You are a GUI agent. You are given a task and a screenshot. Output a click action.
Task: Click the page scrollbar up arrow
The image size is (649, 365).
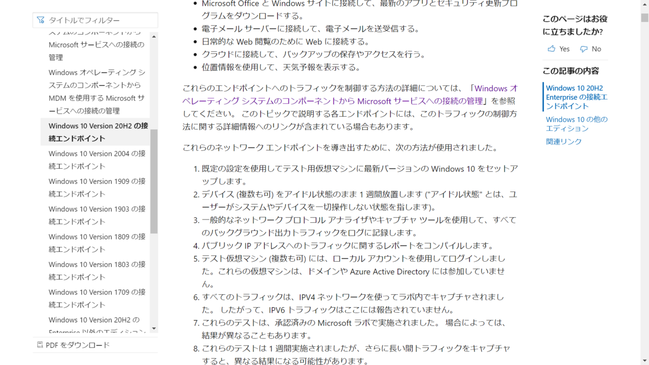click(645, 4)
